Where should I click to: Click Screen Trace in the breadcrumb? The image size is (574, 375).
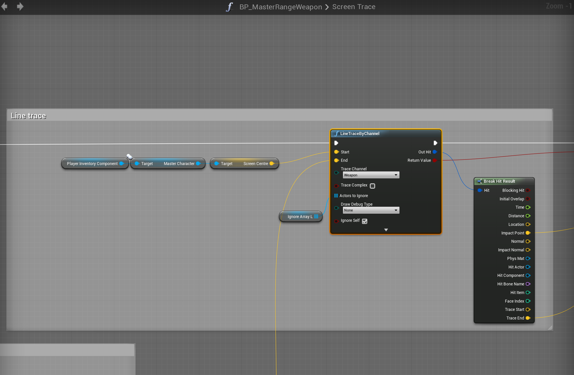(354, 7)
